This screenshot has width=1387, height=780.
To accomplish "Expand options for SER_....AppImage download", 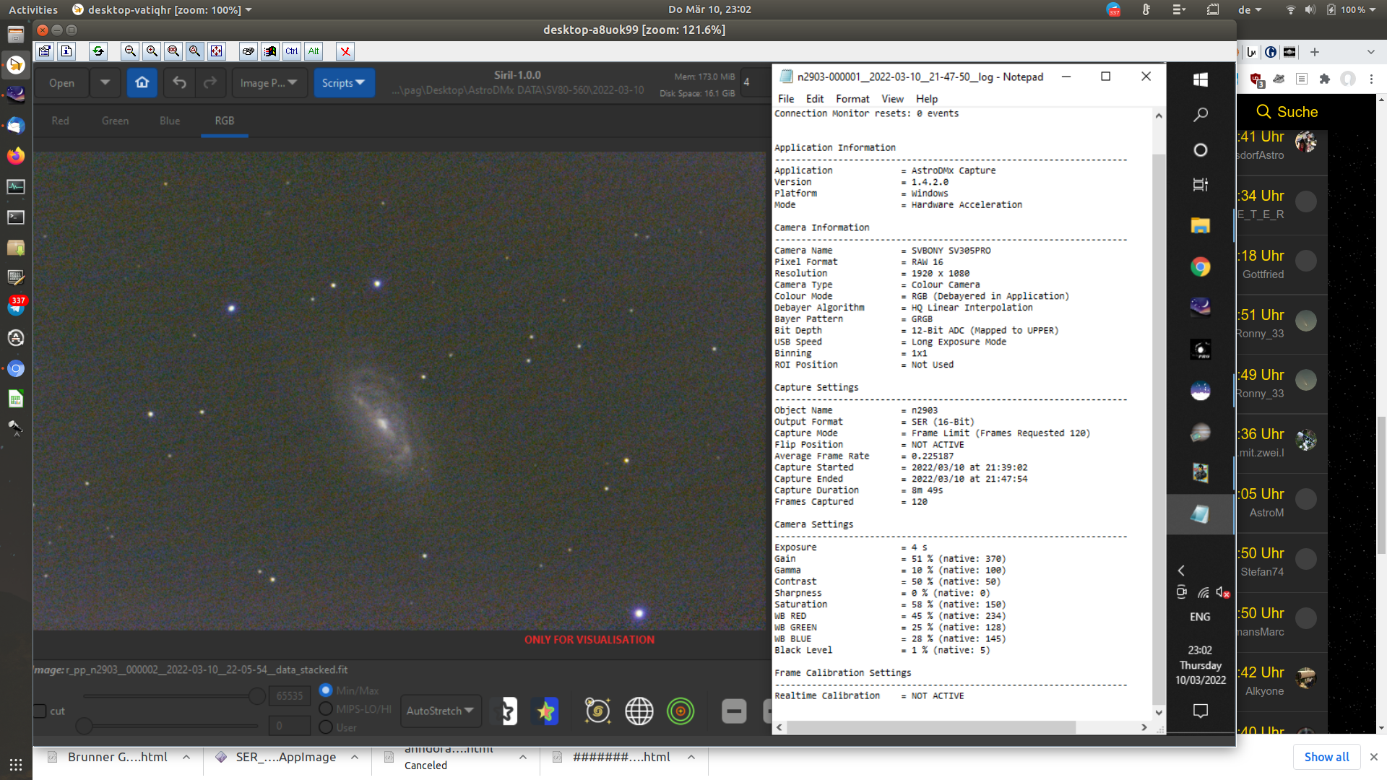I will click(x=355, y=757).
